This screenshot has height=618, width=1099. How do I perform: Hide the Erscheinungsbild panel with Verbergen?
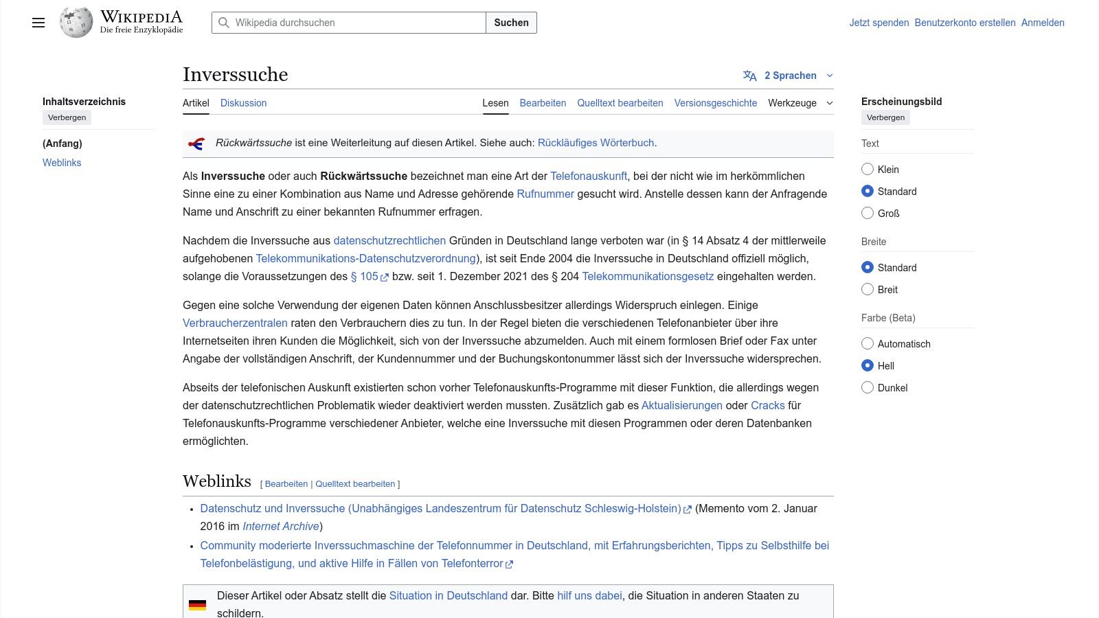tap(885, 117)
